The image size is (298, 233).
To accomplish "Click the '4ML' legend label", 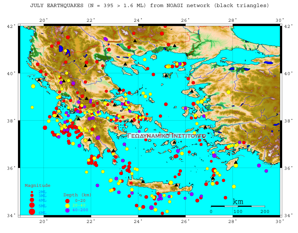I will click(42, 200).
